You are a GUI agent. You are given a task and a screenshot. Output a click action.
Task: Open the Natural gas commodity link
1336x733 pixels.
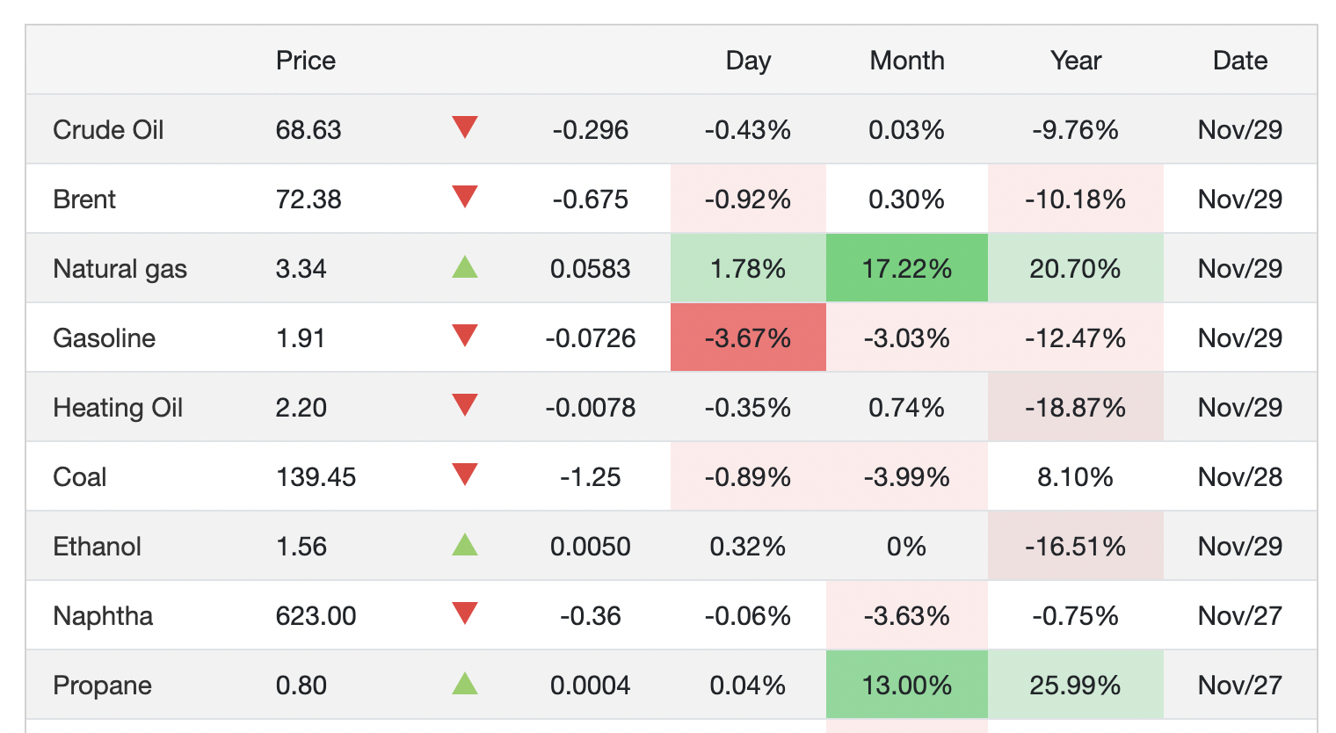120,269
